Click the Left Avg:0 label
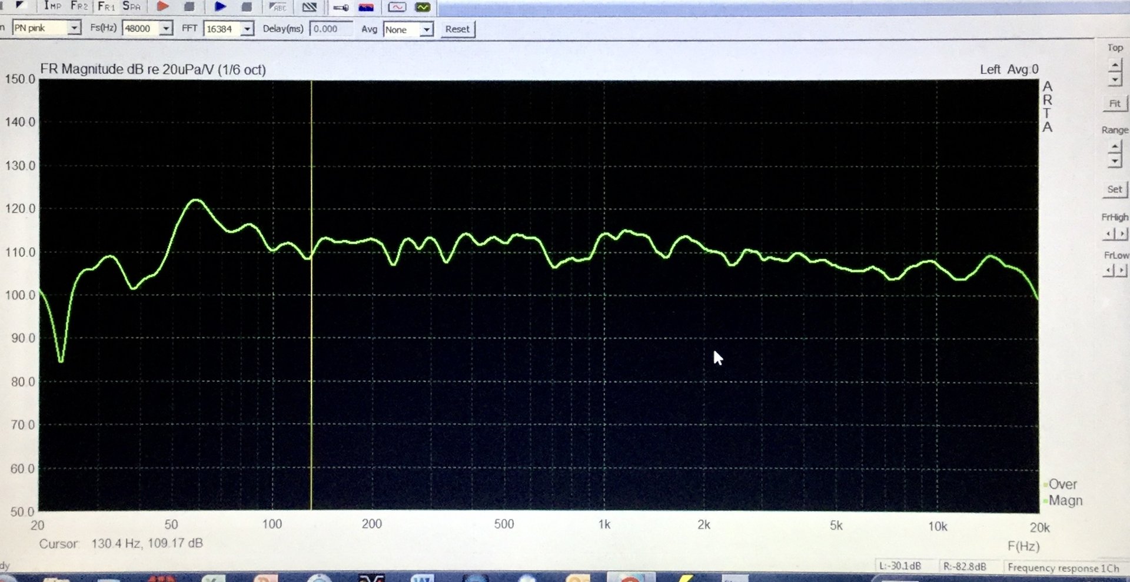Screen dimensions: 1130x582 click(x=1009, y=69)
